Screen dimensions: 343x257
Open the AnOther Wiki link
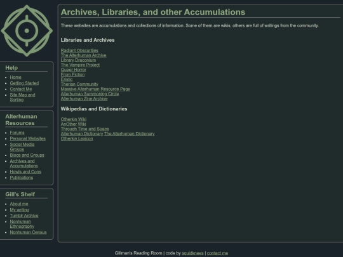click(x=73, y=124)
